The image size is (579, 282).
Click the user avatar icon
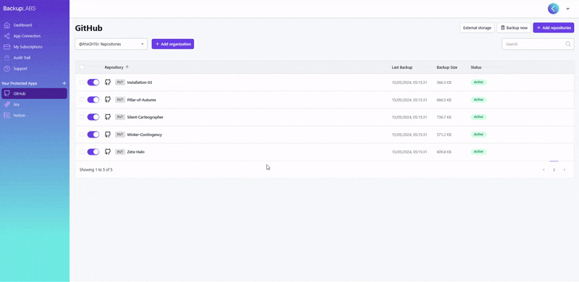pos(553,9)
